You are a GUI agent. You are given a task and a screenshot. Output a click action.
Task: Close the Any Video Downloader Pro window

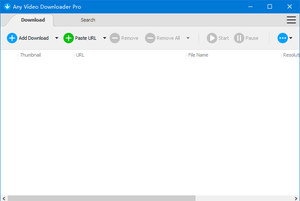pos(290,6)
